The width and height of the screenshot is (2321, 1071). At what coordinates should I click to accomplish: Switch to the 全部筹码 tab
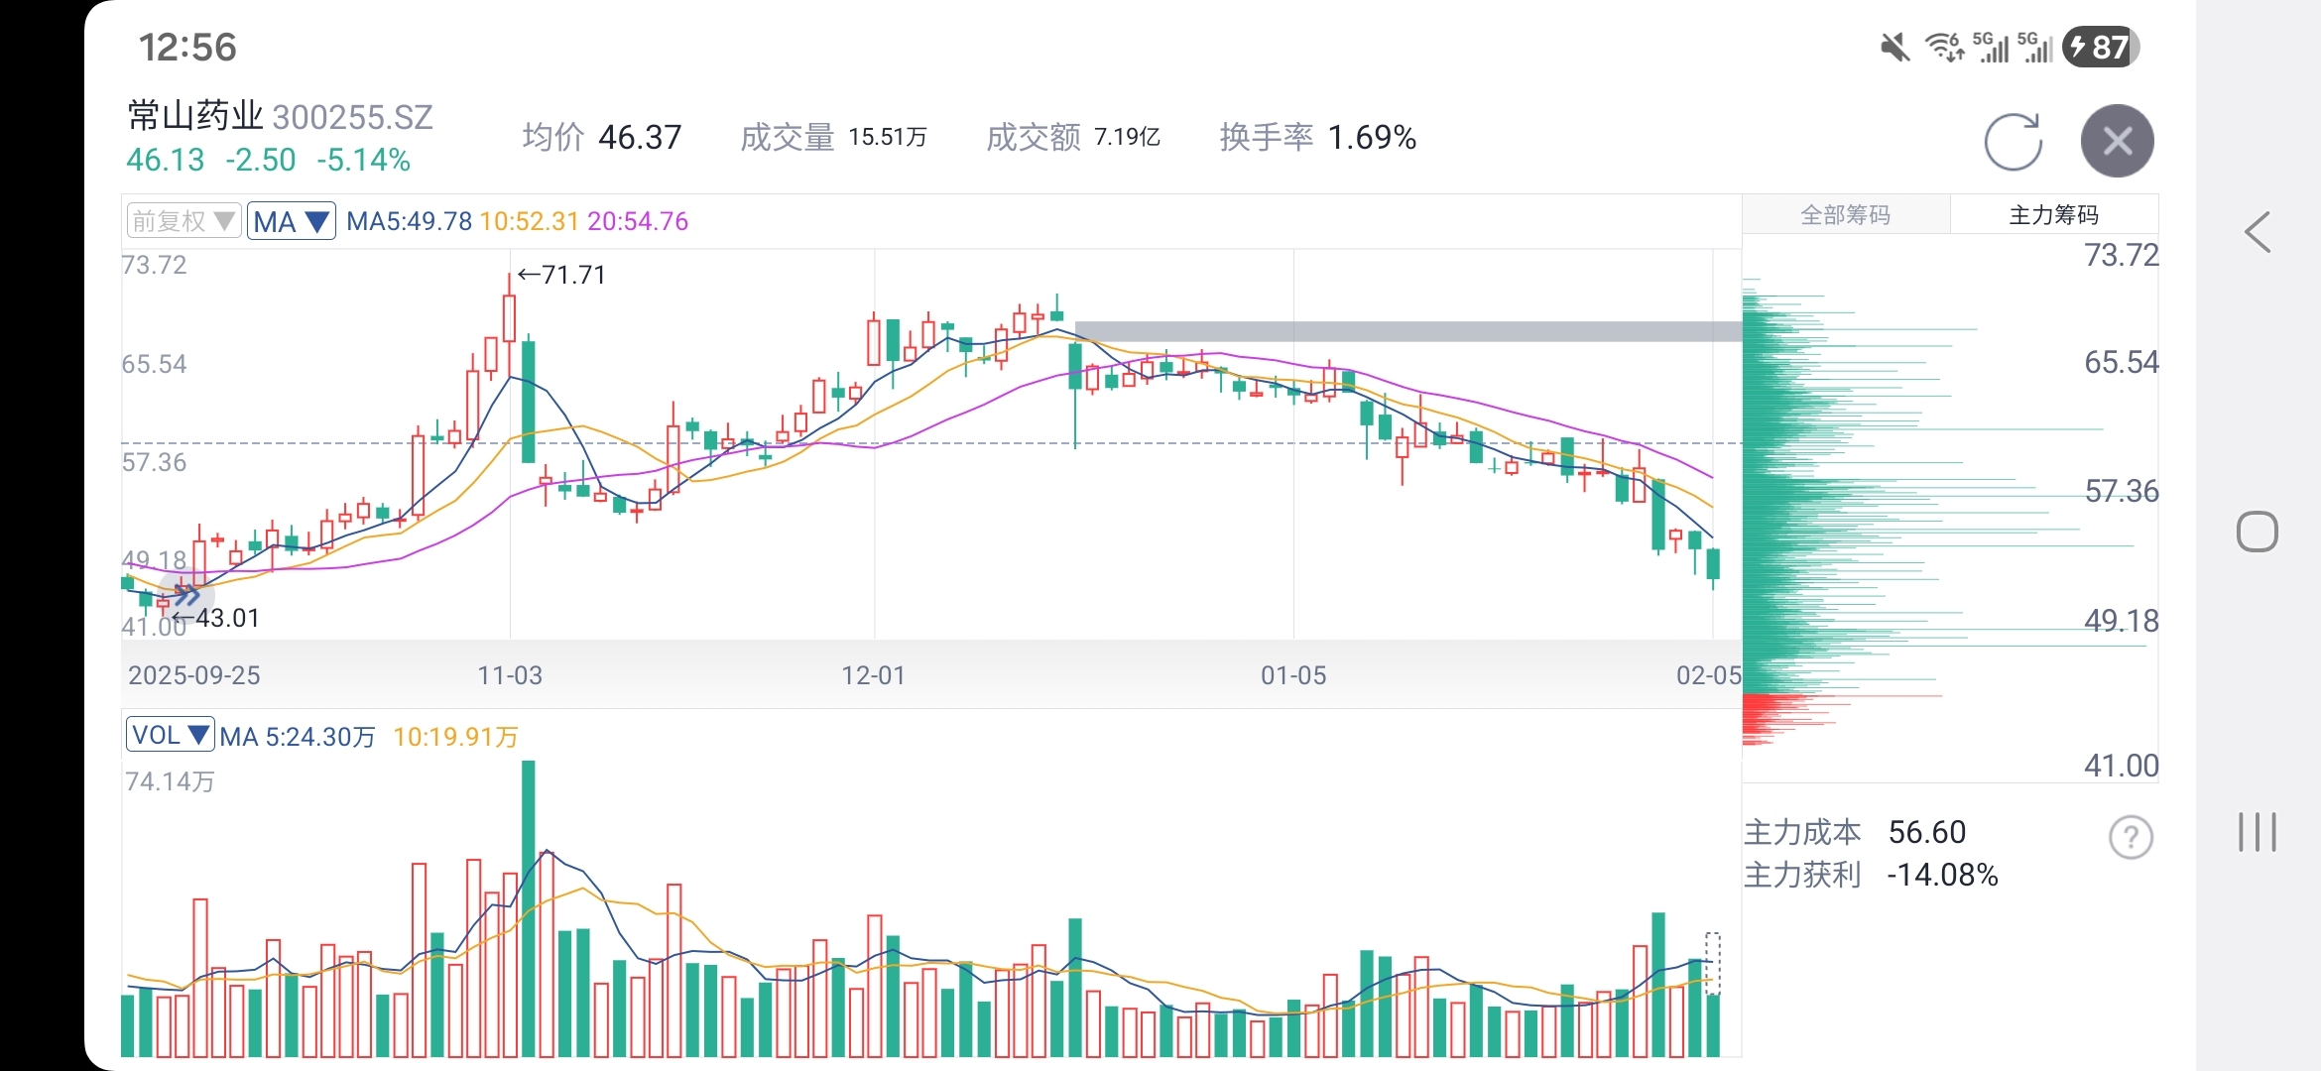coord(1845,215)
